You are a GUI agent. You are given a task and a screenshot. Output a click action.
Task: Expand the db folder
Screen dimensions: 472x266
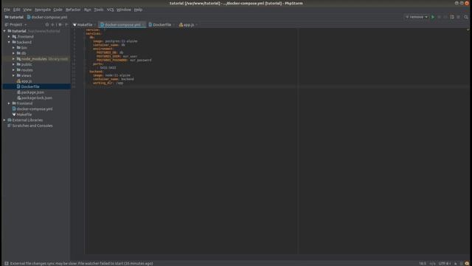pos(13,53)
